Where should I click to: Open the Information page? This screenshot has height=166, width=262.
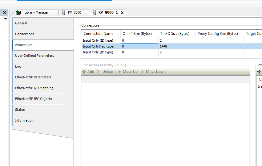(x=24, y=120)
